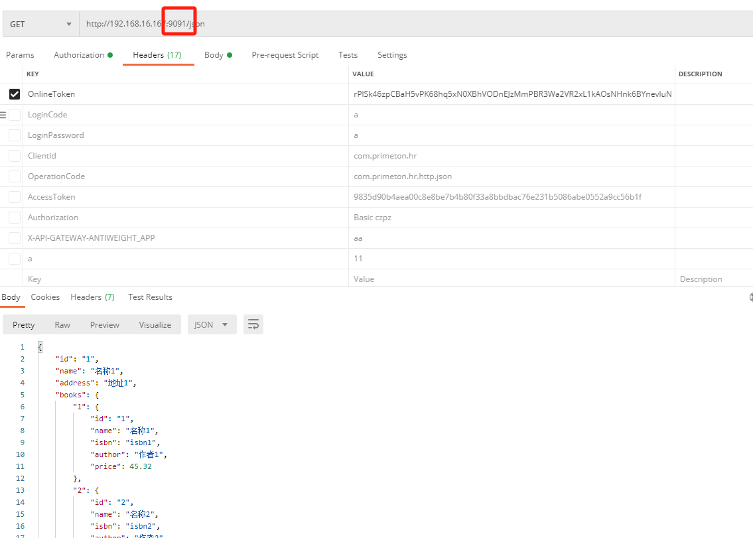Uncheck the OnlineToken header checkbox

14,94
